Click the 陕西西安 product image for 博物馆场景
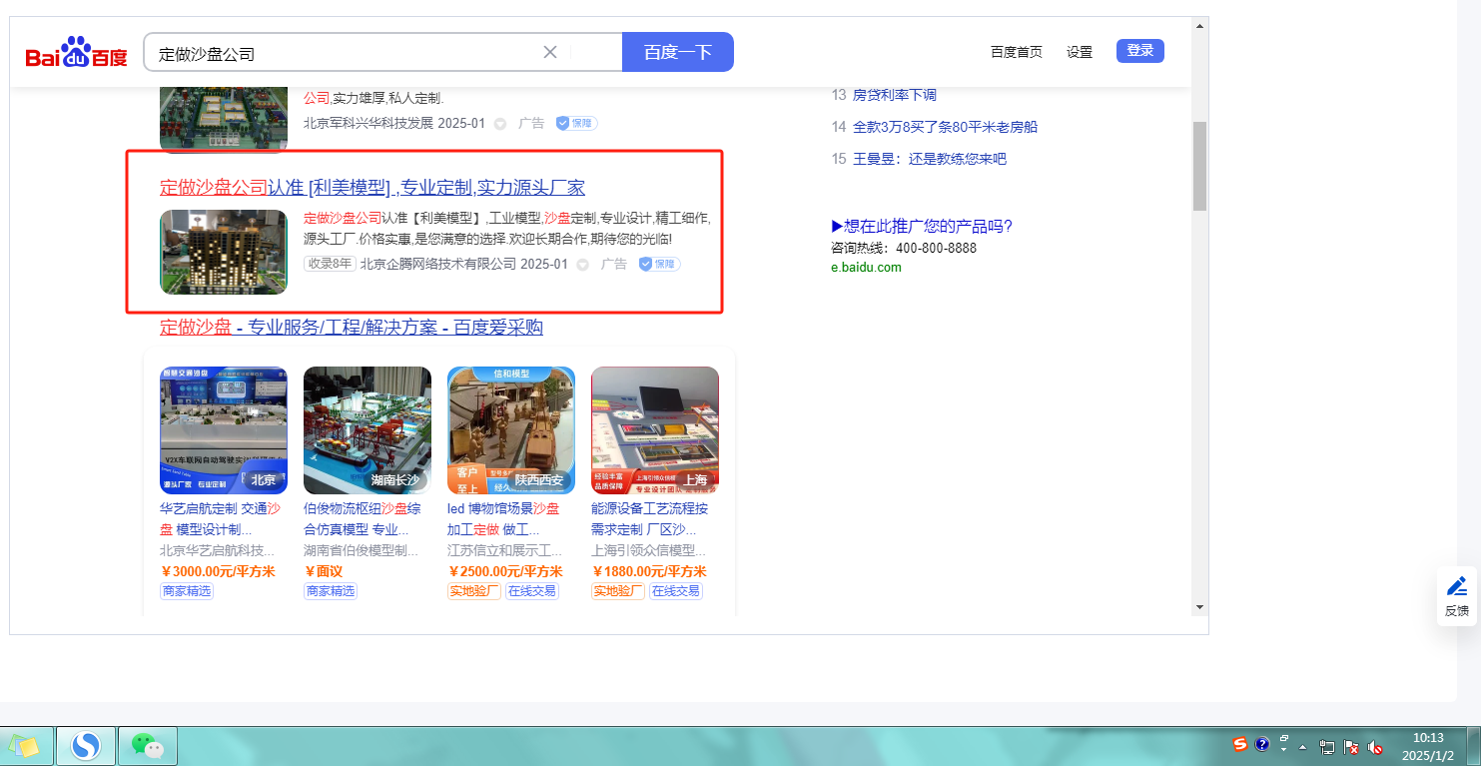This screenshot has width=1481, height=766. pyautogui.click(x=511, y=430)
